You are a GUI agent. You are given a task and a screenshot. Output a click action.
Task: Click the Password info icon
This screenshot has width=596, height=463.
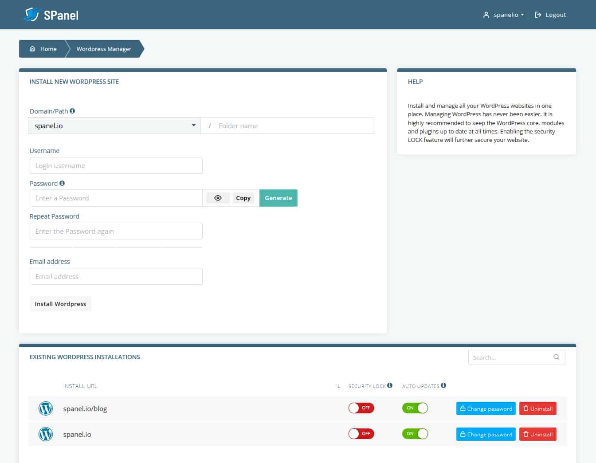62,183
